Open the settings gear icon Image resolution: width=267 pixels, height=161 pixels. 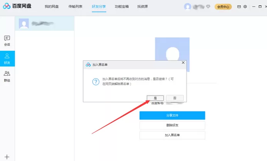point(245,7)
